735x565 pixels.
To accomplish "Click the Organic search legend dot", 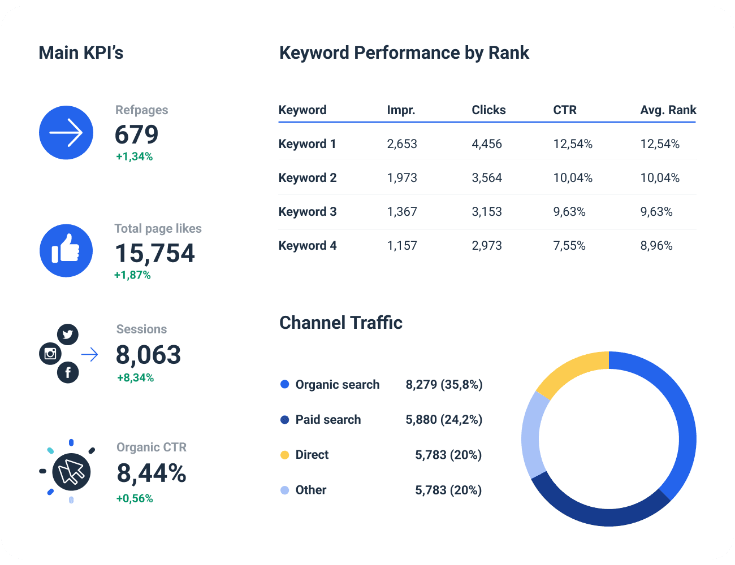I will pyautogui.click(x=284, y=384).
